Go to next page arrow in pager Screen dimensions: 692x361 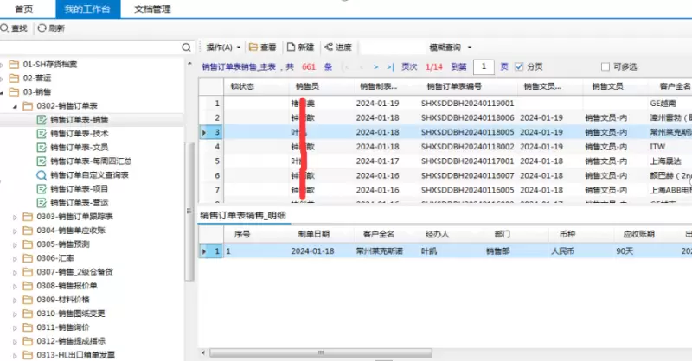tap(376, 66)
